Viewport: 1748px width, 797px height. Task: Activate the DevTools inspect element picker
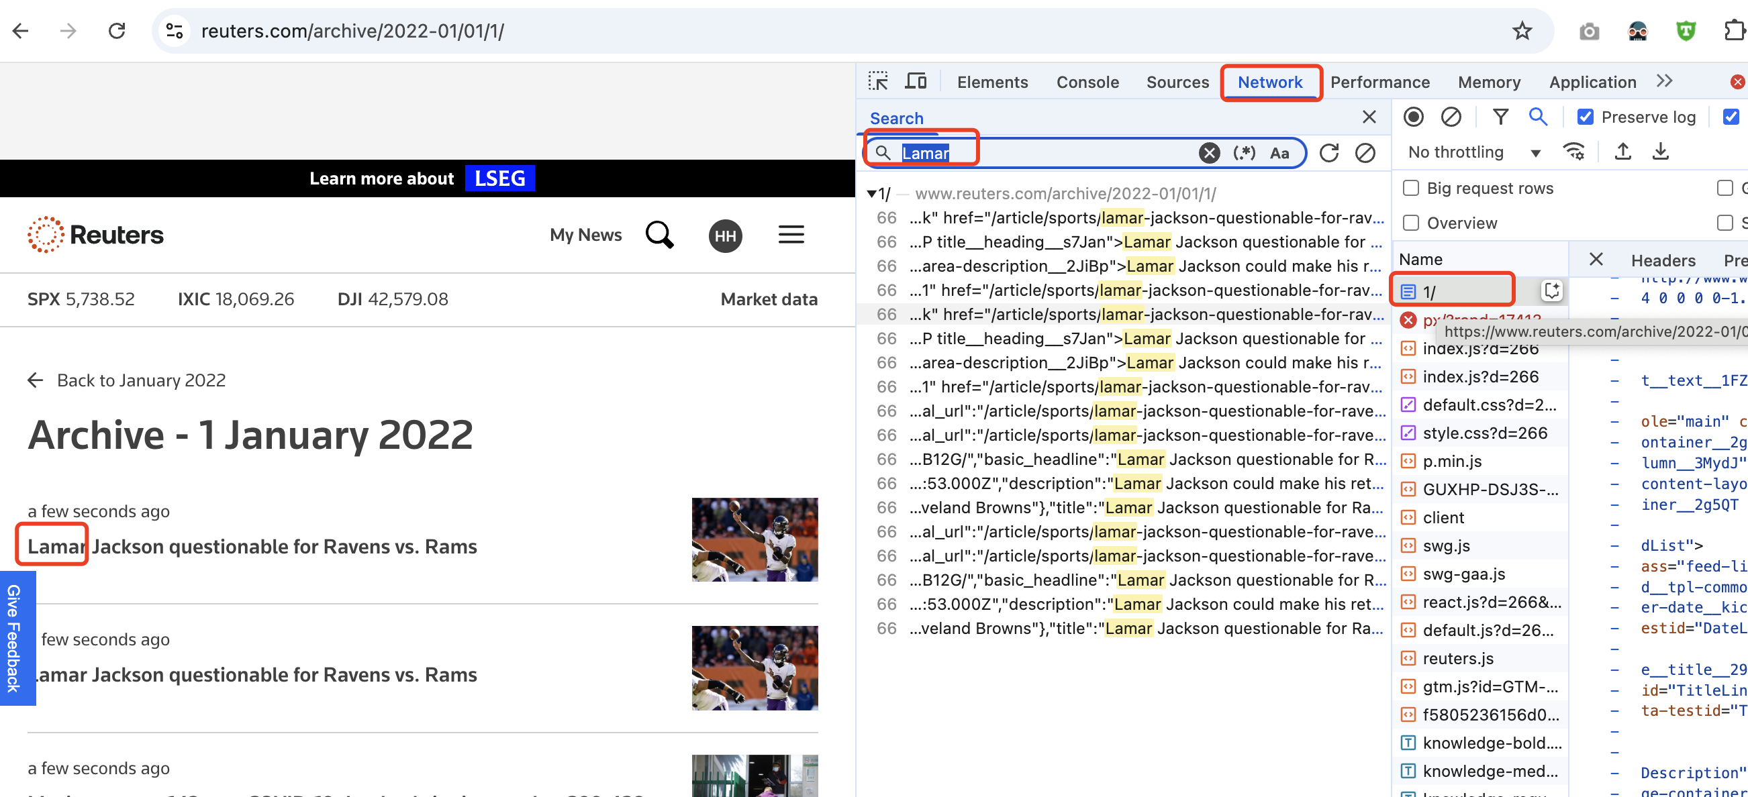pyautogui.click(x=878, y=82)
